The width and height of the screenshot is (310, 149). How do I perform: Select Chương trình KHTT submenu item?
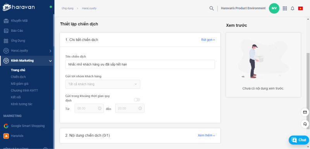24,91
